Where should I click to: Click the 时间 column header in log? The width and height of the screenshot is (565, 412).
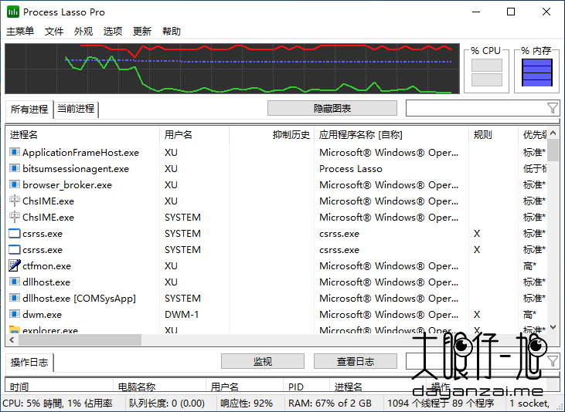point(59,386)
